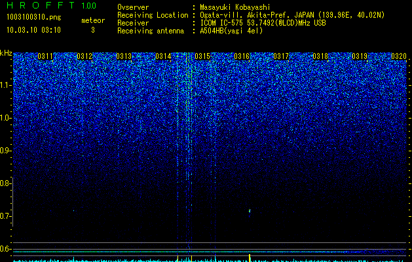Click the 0316 time marker
The width and height of the screenshot is (412, 262).
coord(242,56)
